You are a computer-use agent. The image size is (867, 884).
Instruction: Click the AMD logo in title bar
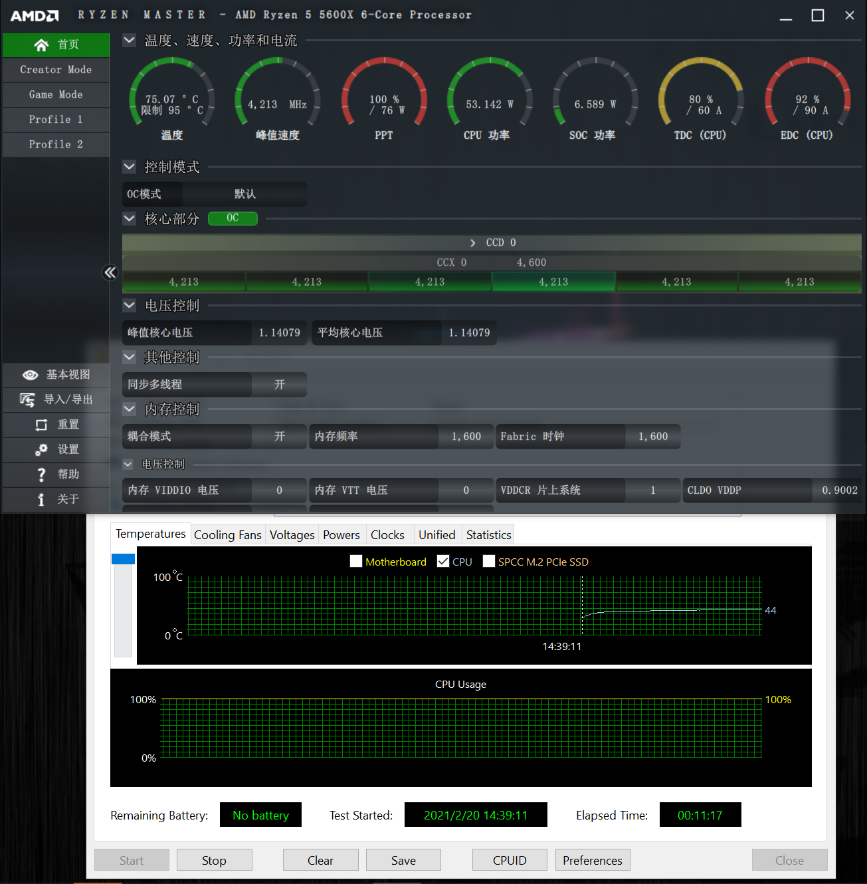[35, 15]
